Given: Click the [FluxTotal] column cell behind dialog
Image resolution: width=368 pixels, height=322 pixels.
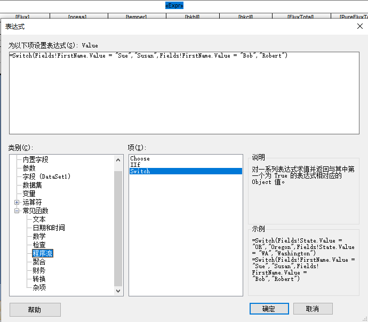Looking at the screenshot, I should pyautogui.click(x=301, y=16).
